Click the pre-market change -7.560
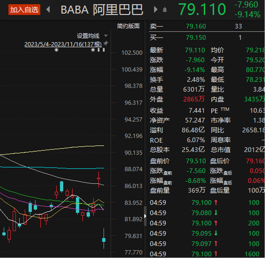265x258 pixels. coord(196,171)
